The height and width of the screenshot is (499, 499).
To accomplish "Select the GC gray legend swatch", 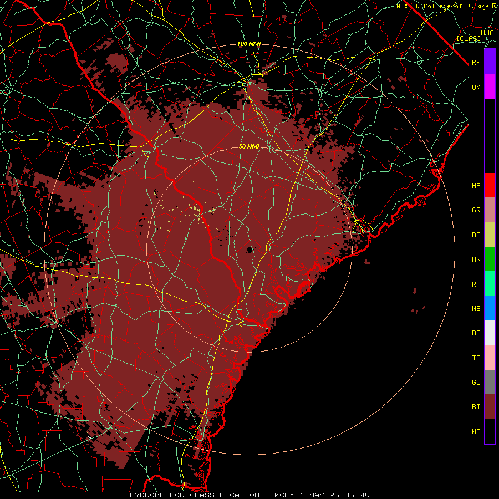I will [x=490, y=382].
